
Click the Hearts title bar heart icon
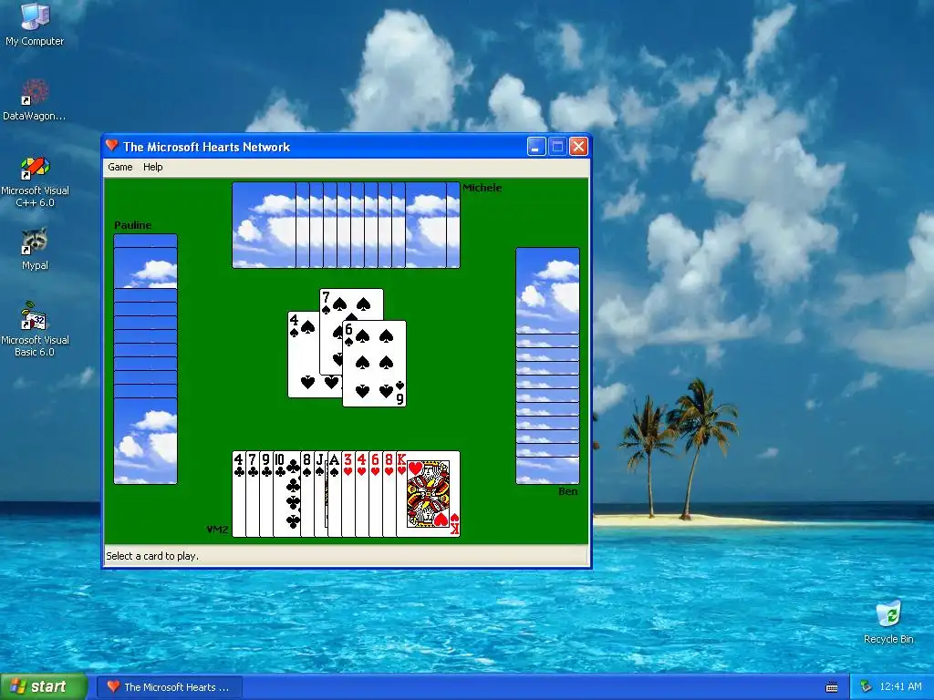(x=111, y=146)
